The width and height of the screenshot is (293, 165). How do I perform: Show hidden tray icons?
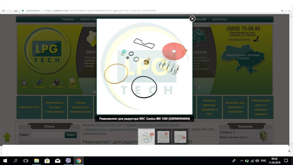tap(242, 161)
